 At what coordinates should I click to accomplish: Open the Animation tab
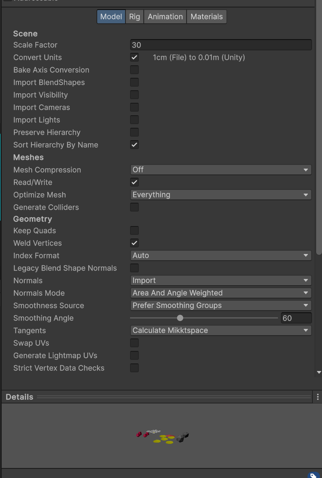click(x=165, y=17)
